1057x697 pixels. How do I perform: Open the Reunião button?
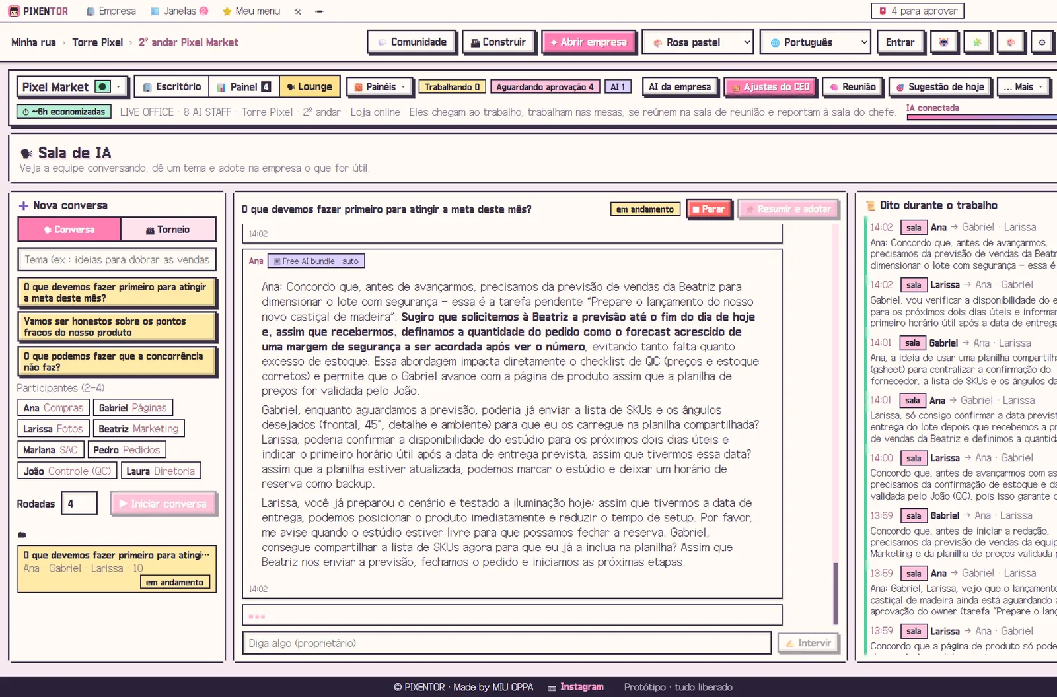852,87
